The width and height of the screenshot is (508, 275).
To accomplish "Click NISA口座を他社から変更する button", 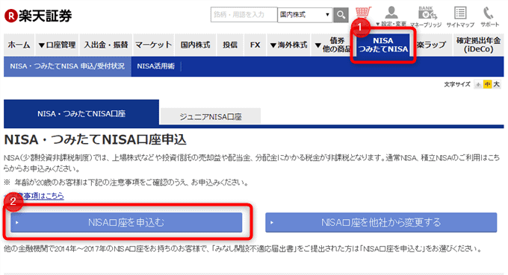I will (x=381, y=222).
